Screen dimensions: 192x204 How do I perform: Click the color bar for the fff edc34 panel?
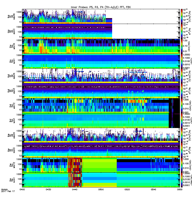(182, 135)
